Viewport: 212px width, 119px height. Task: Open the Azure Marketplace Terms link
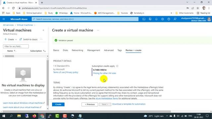tap(107, 99)
